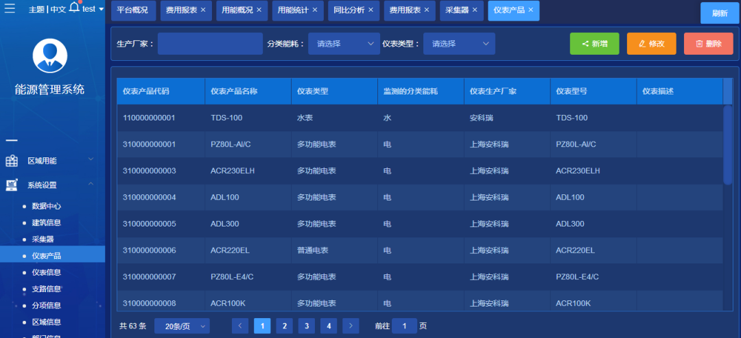Click the 仪表产品名称 column header
Image resolution: width=741 pixels, height=338 pixels.
[x=248, y=91]
